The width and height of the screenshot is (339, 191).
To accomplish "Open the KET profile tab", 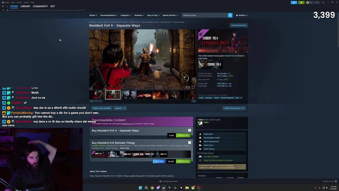I will point(53,6).
